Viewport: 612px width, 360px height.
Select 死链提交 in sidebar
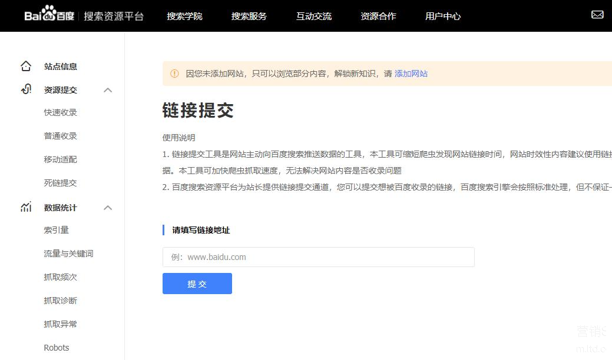coord(61,183)
